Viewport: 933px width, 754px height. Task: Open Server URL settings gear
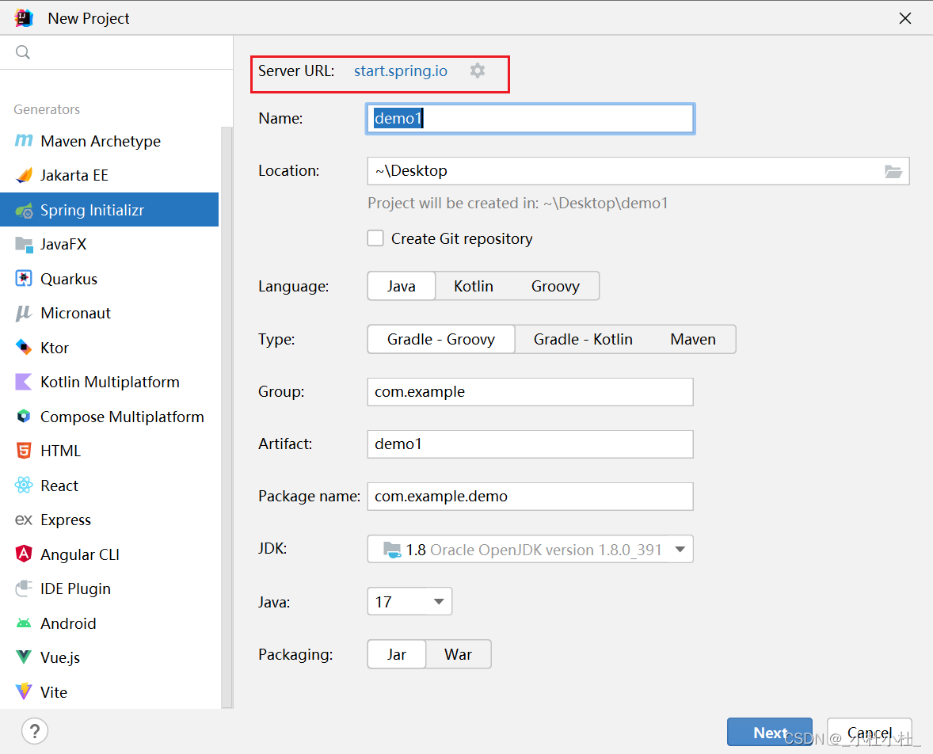point(478,70)
